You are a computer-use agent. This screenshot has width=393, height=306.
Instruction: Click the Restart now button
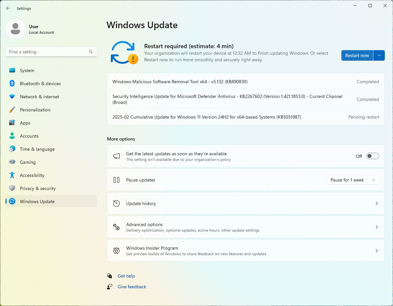[357, 55]
